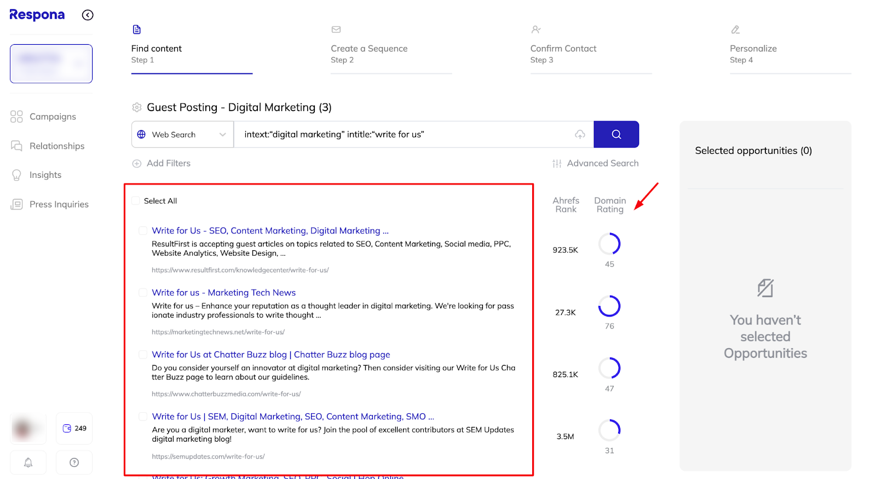The width and height of the screenshot is (876, 479).
Task: Click the Advanced Search sliders icon
Action: pyautogui.click(x=557, y=163)
